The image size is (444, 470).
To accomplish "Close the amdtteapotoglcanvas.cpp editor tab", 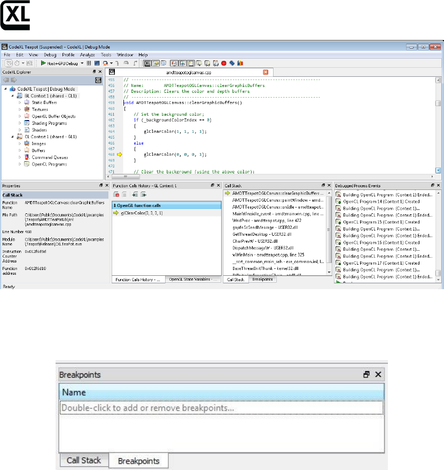I will click(266, 72).
